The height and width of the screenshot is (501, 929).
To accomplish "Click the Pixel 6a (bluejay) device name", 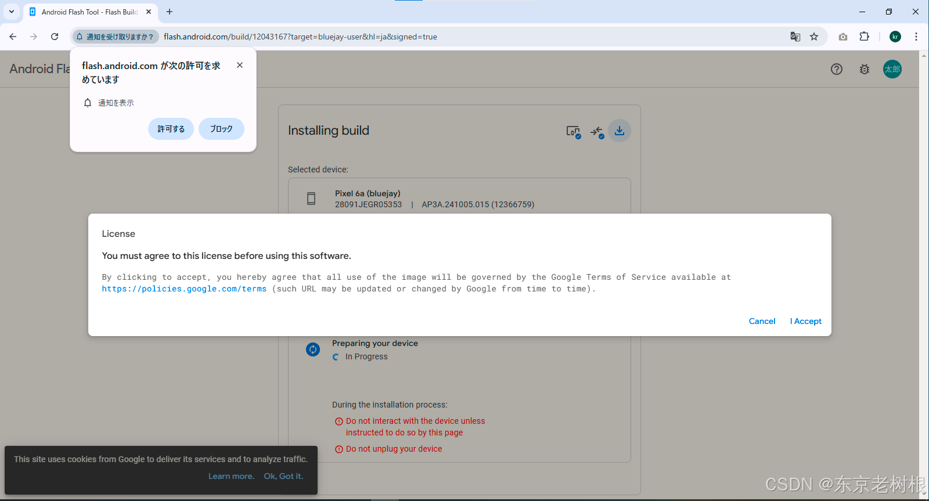I will click(x=368, y=193).
